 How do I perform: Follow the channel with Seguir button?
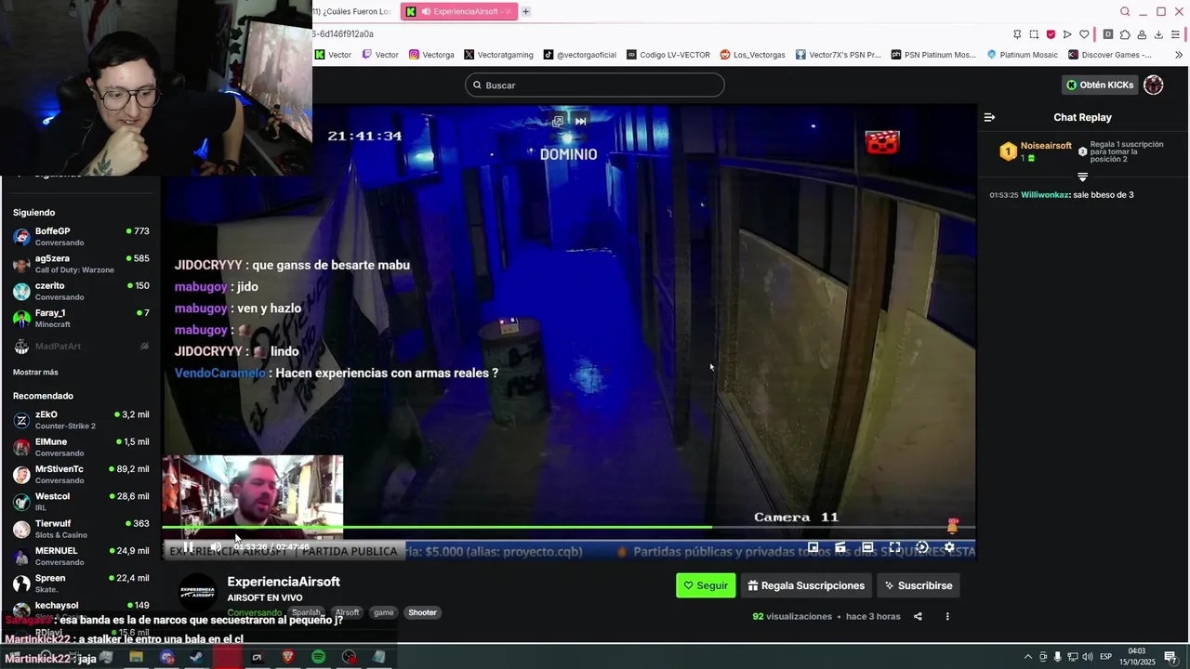click(x=706, y=585)
